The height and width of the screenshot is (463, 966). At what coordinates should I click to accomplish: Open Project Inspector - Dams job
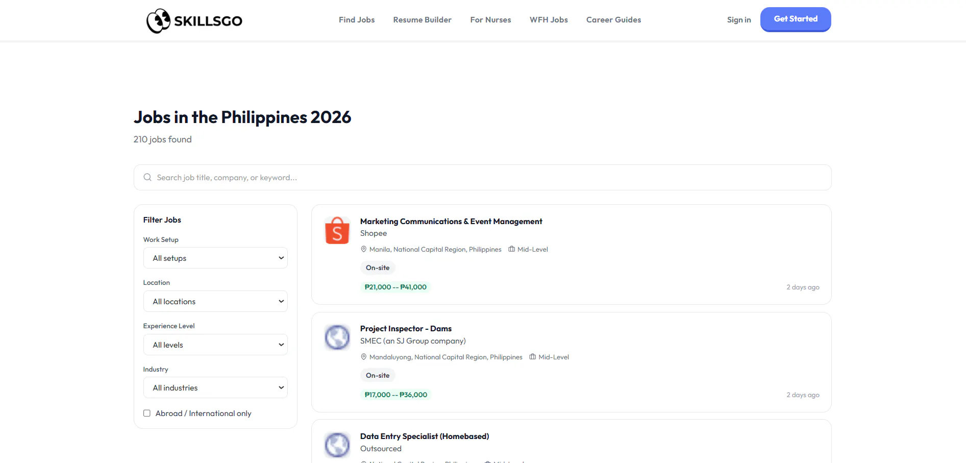[x=406, y=329]
